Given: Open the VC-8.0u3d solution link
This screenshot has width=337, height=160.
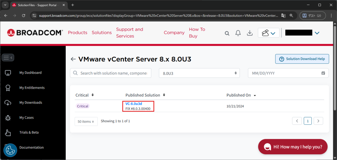Looking at the screenshot, I should pyautogui.click(x=134, y=104).
